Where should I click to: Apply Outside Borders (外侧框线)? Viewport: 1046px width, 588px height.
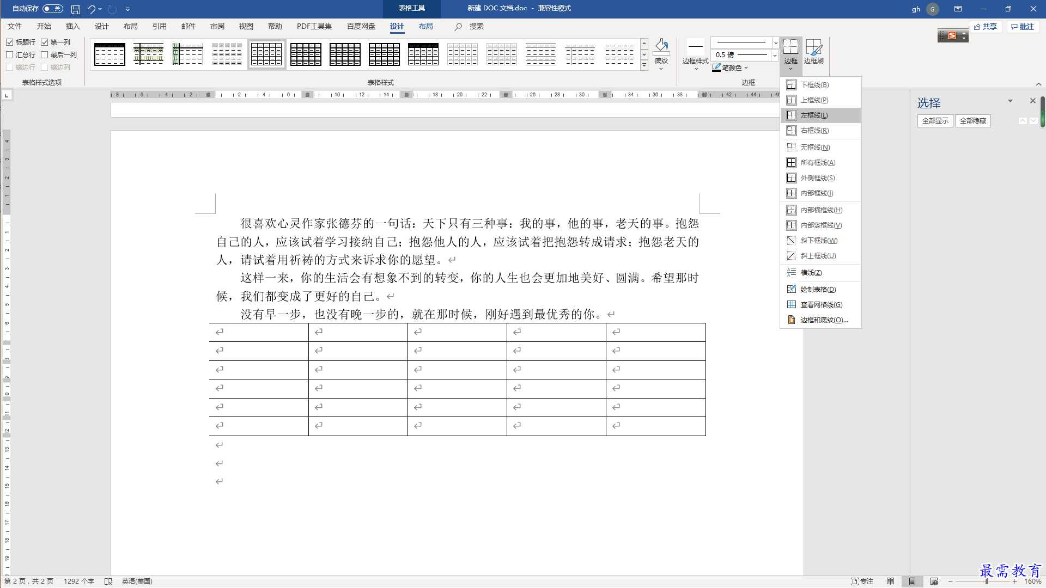[820, 178]
